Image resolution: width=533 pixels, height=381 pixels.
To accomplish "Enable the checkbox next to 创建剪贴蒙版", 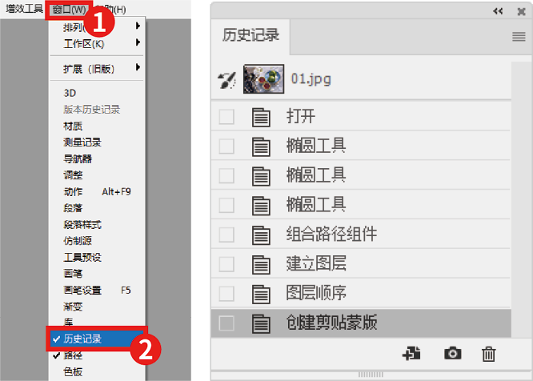I will click(x=226, y=323).
